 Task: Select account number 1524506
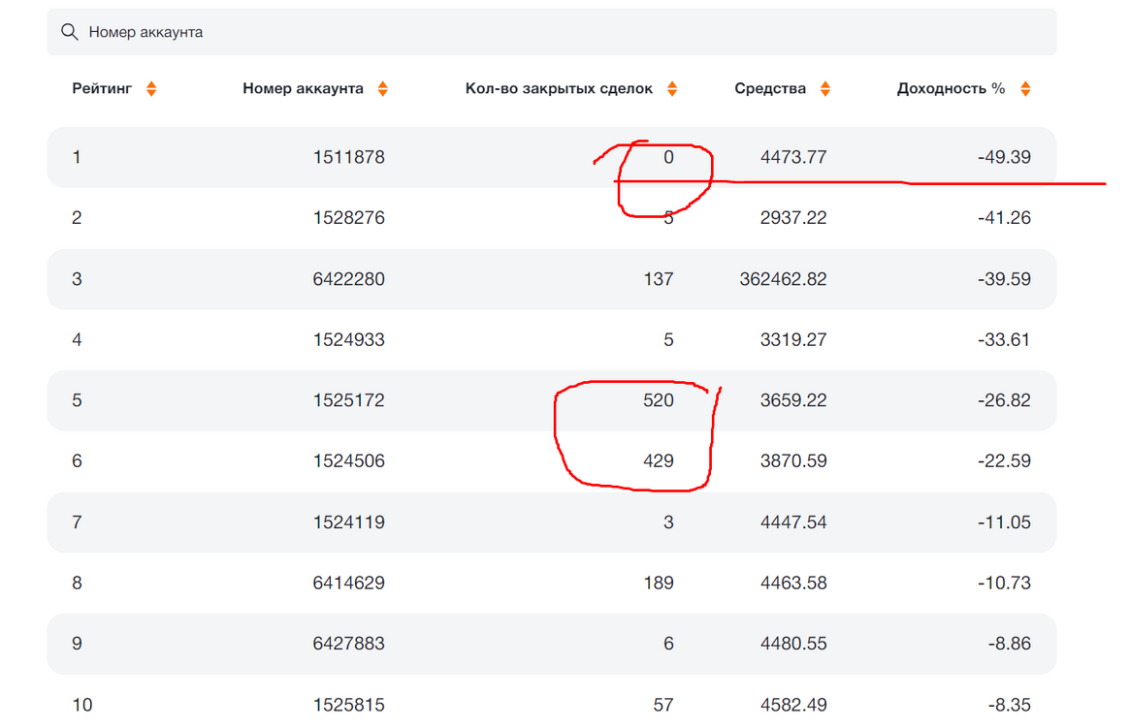[x=349, y=460]
